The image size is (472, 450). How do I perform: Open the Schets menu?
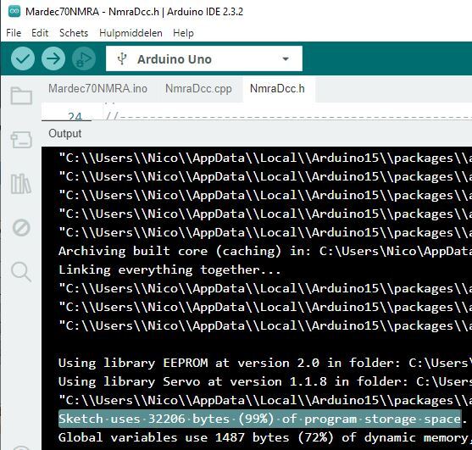(x=74, y=33)
